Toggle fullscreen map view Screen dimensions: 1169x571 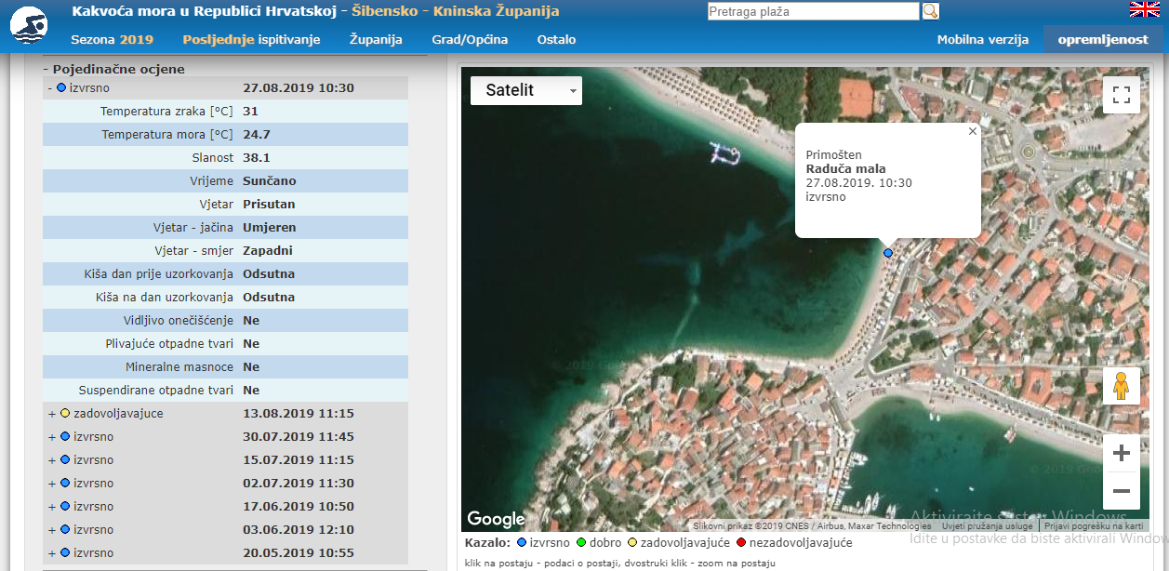(x=1121, y=94)
